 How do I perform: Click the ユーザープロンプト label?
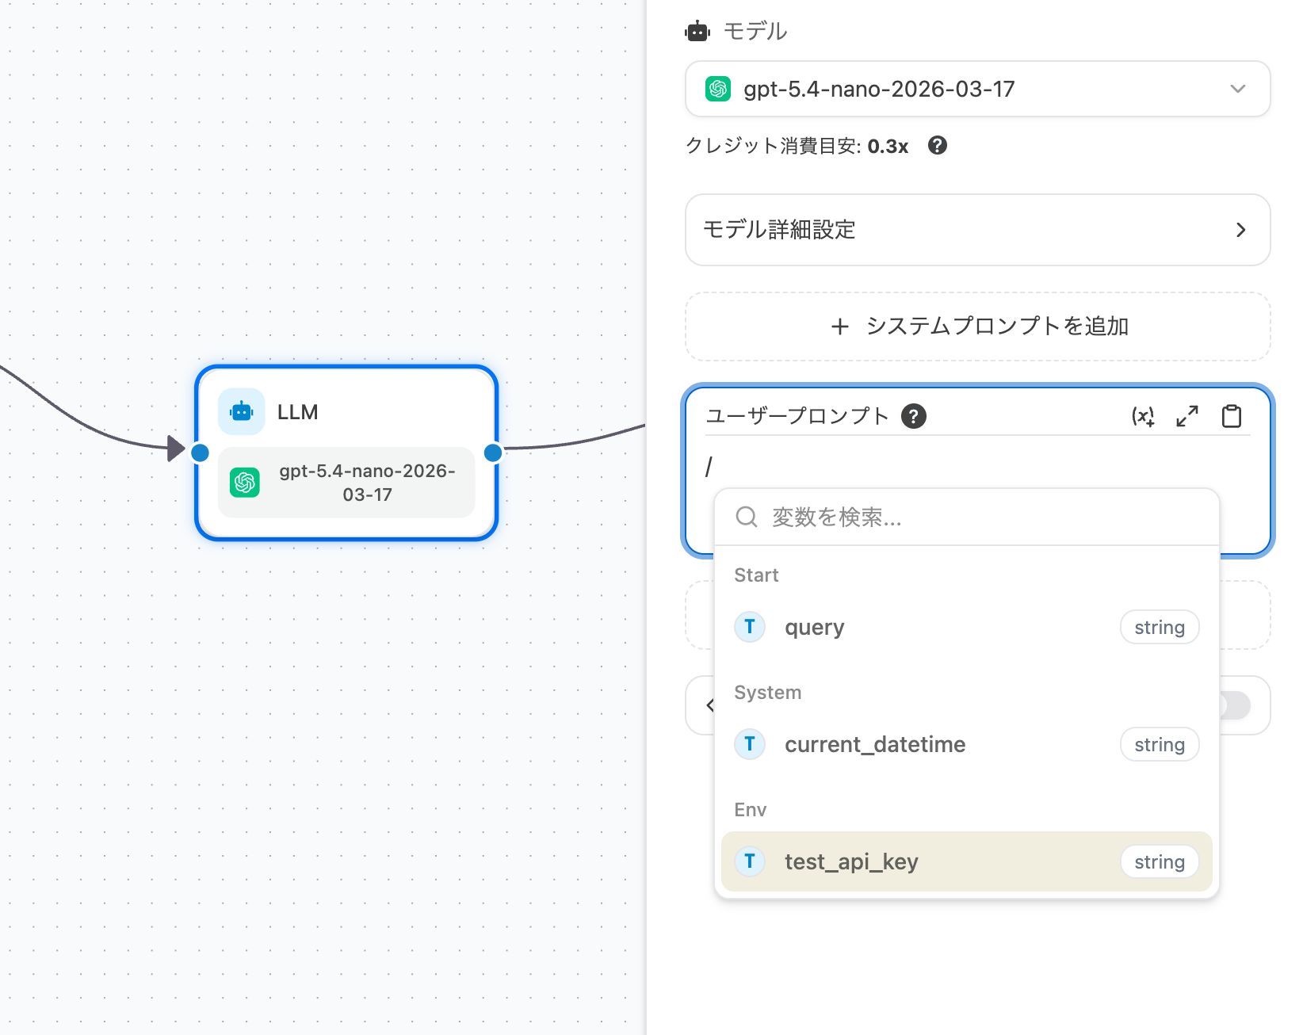tap(797, 416)
